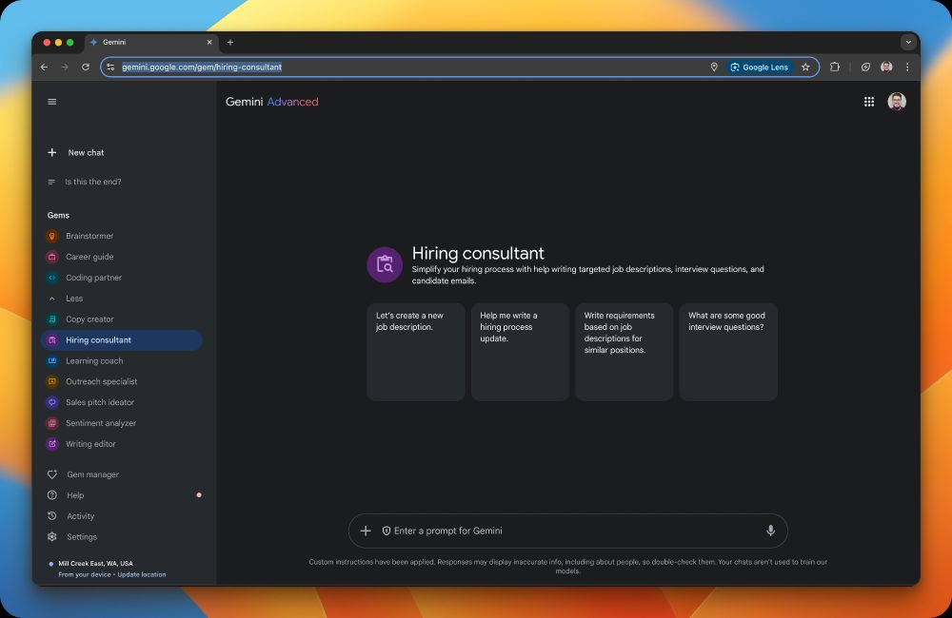Close the Gemini tab

point(209,43)
